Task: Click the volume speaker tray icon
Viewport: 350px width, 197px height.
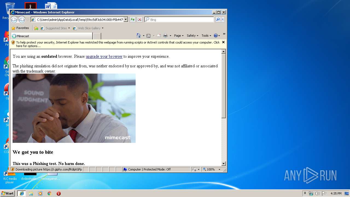Action: [x=317, y=193]
